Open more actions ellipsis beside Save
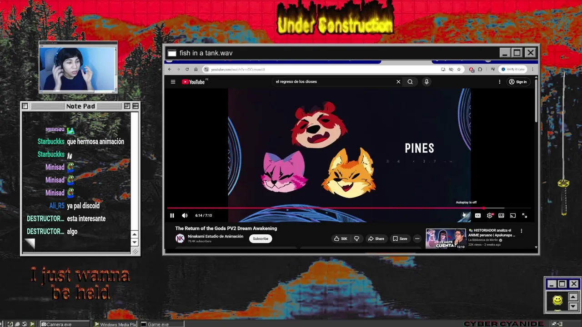The height and width of the screenshot is (327, 582). click(x=417, y=238)
